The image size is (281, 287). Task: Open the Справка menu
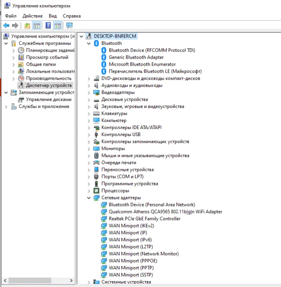72,16
